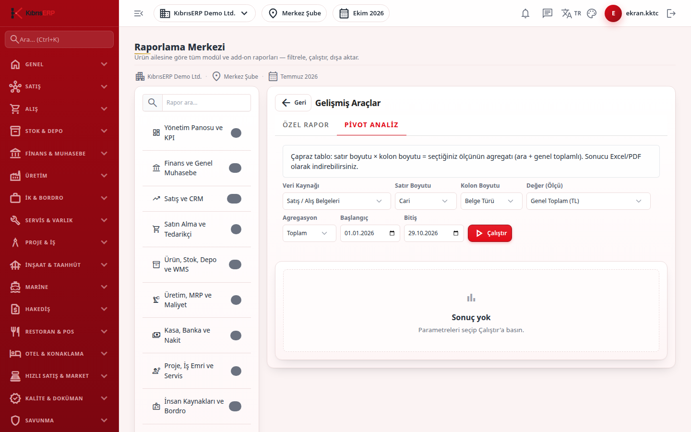Click Ekim 2026 period button
691x432 pixels.
361,13
